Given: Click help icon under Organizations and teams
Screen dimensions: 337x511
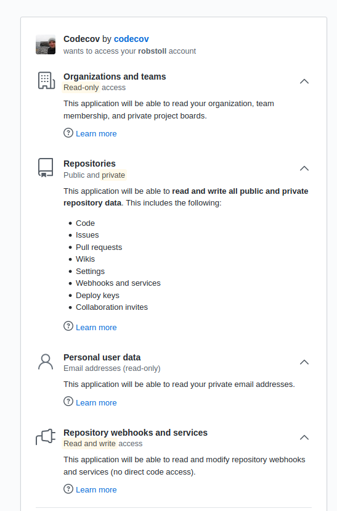Looking at the screenshot, I should [x=68, y=133].
